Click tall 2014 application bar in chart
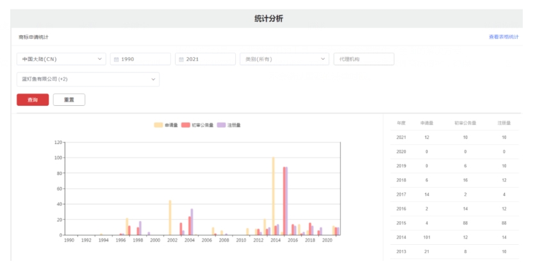 [273, 196]
